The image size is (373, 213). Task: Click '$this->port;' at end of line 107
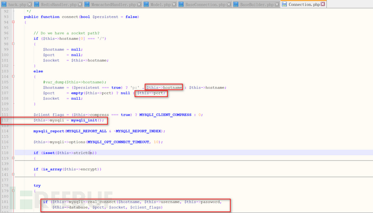[x=151, y=93]
